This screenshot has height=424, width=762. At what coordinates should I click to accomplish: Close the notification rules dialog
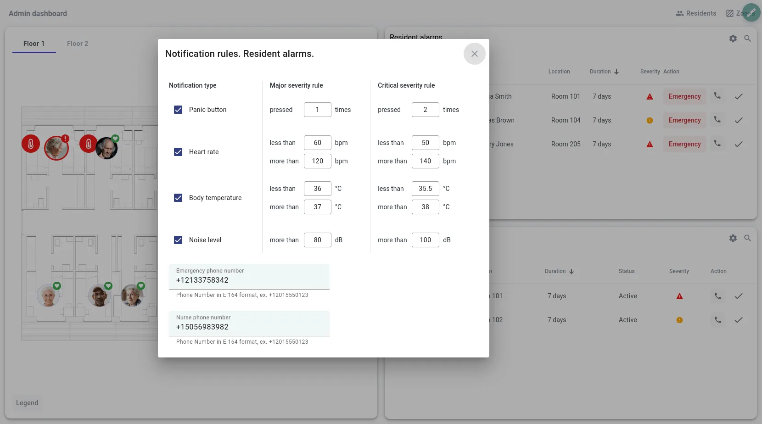tap(474, 54)
